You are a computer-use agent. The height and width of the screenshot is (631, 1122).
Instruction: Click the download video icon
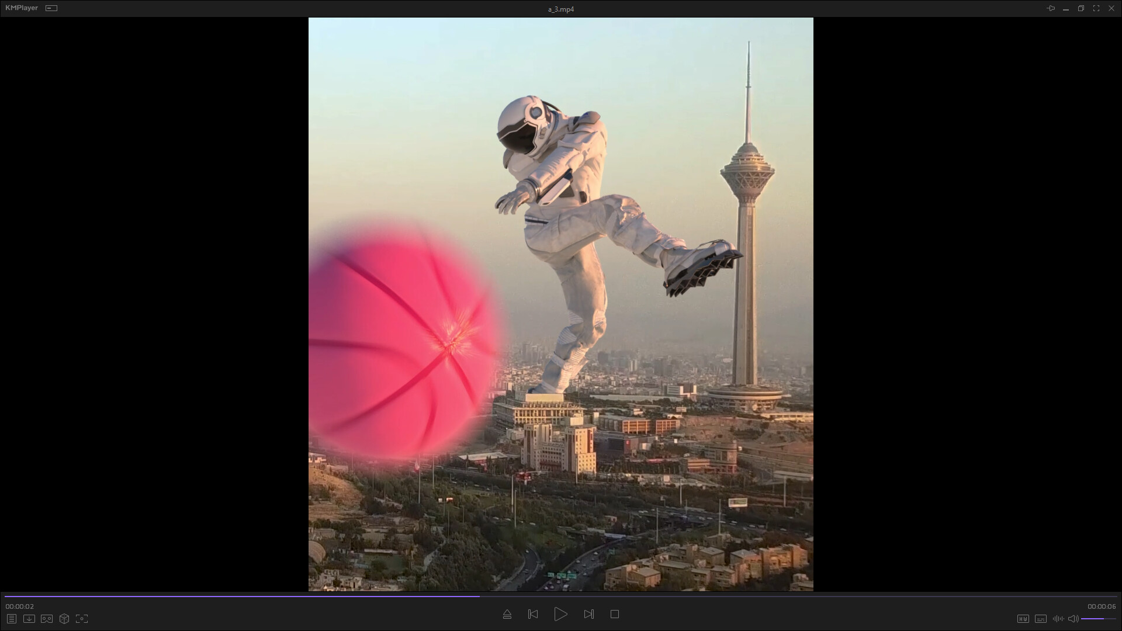click(29, 619)
